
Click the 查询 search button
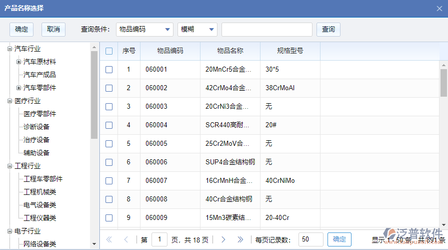pyautogui.click(x=328, y=30)
